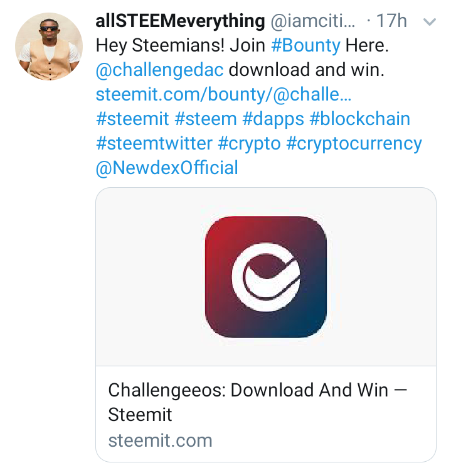This screenshot has height=475, width=451.
Task: Click the tweet text 'download and win'
Action: point(306,70)
